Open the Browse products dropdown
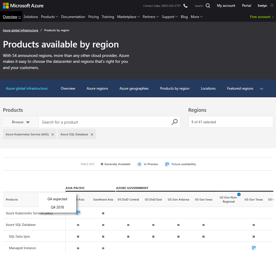Viewport: 276px width, 253px height. pyautogui.click(x=21, y=122)
